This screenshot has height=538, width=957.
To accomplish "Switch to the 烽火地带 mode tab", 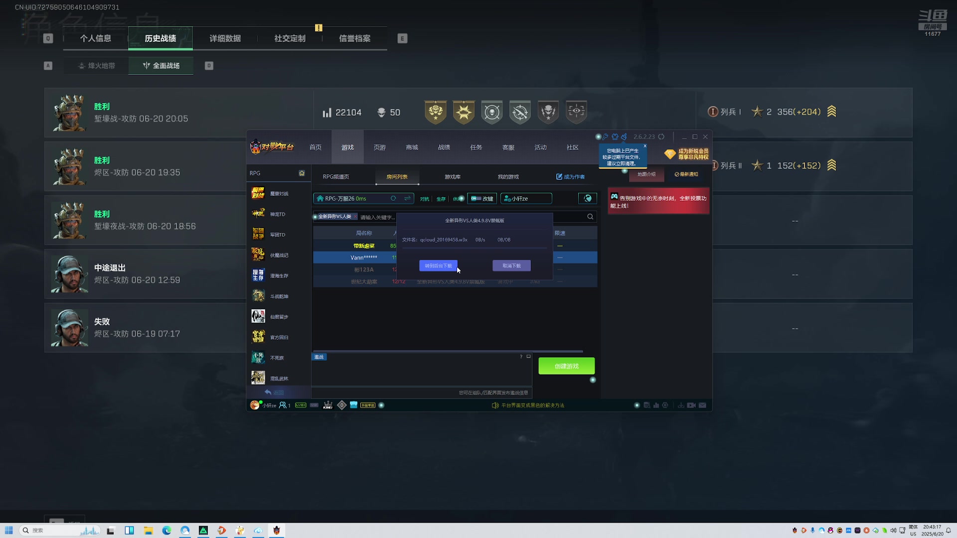I will click(96, 66).
